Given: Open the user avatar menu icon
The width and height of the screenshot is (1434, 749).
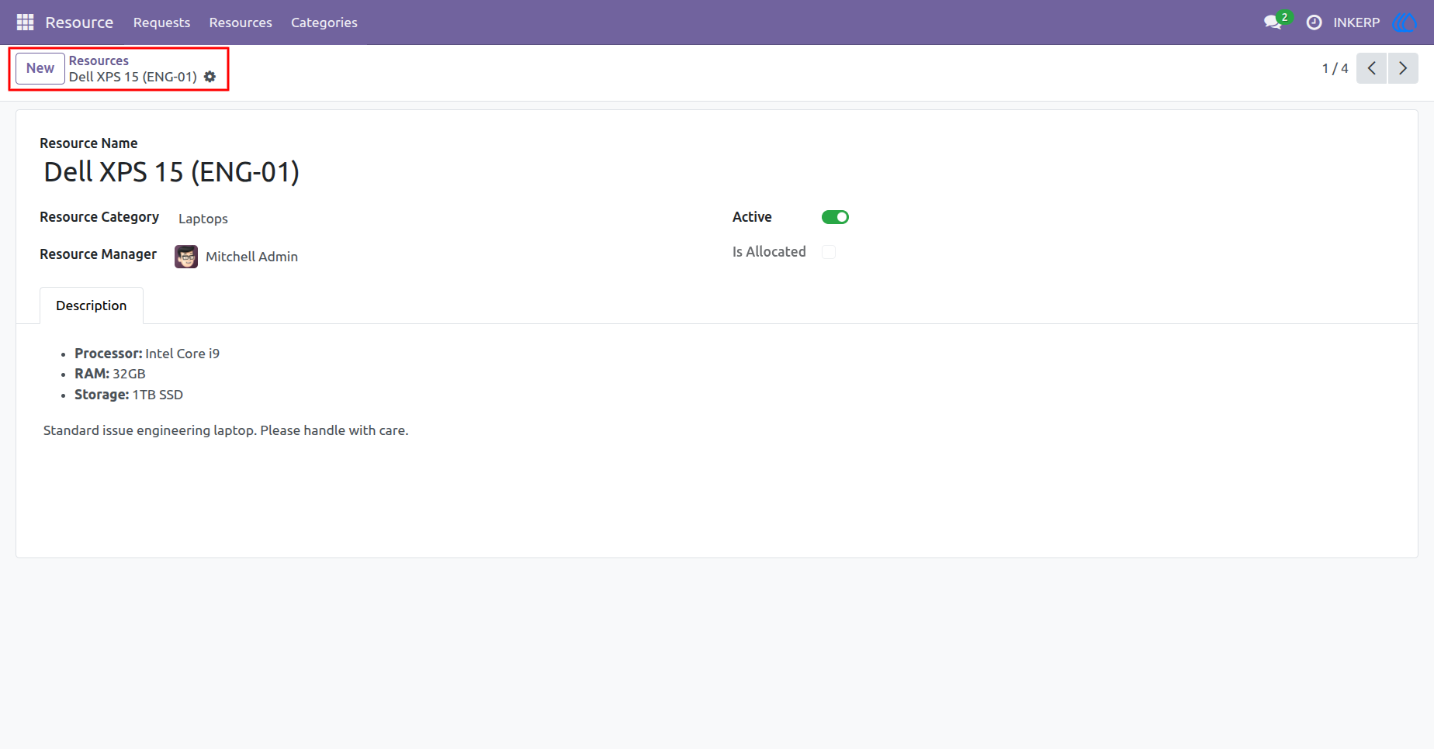Looking at the screenshot, I should [1405, 22].
